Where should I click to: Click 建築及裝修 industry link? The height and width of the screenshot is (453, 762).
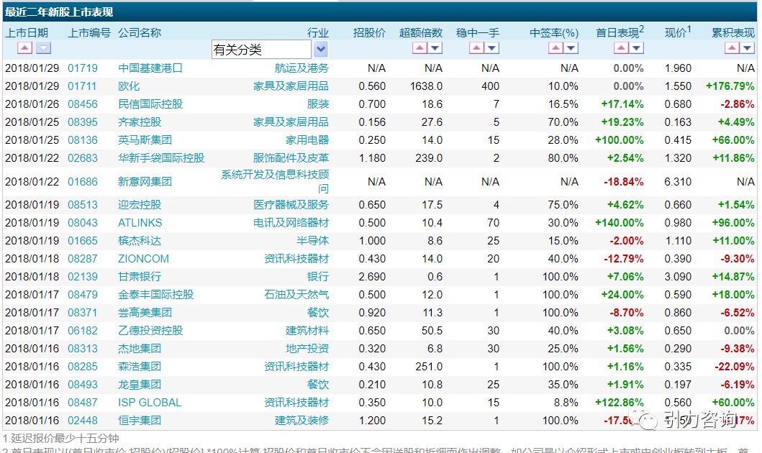(301, 420)
